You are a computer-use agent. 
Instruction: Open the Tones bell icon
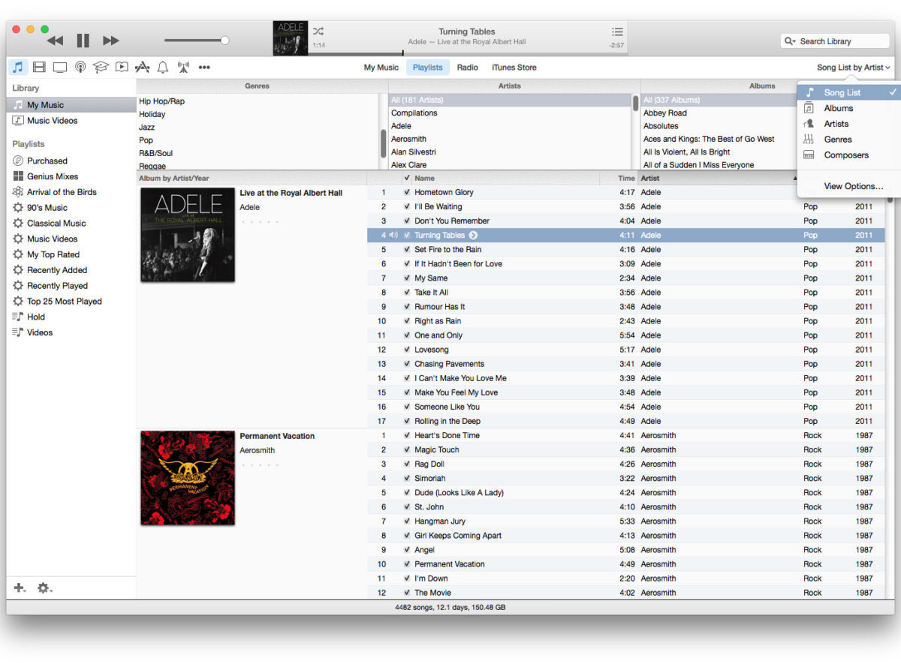[163, 67]
